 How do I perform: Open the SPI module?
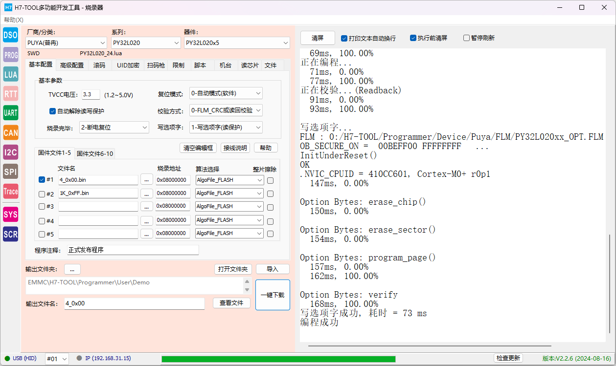(x=11, y=172)
